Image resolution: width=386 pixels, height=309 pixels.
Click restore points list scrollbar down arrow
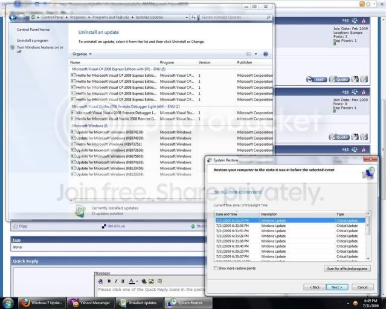tap(368, 259)
